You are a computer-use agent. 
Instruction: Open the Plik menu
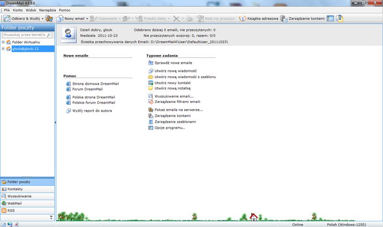click(x=7, y=10)
